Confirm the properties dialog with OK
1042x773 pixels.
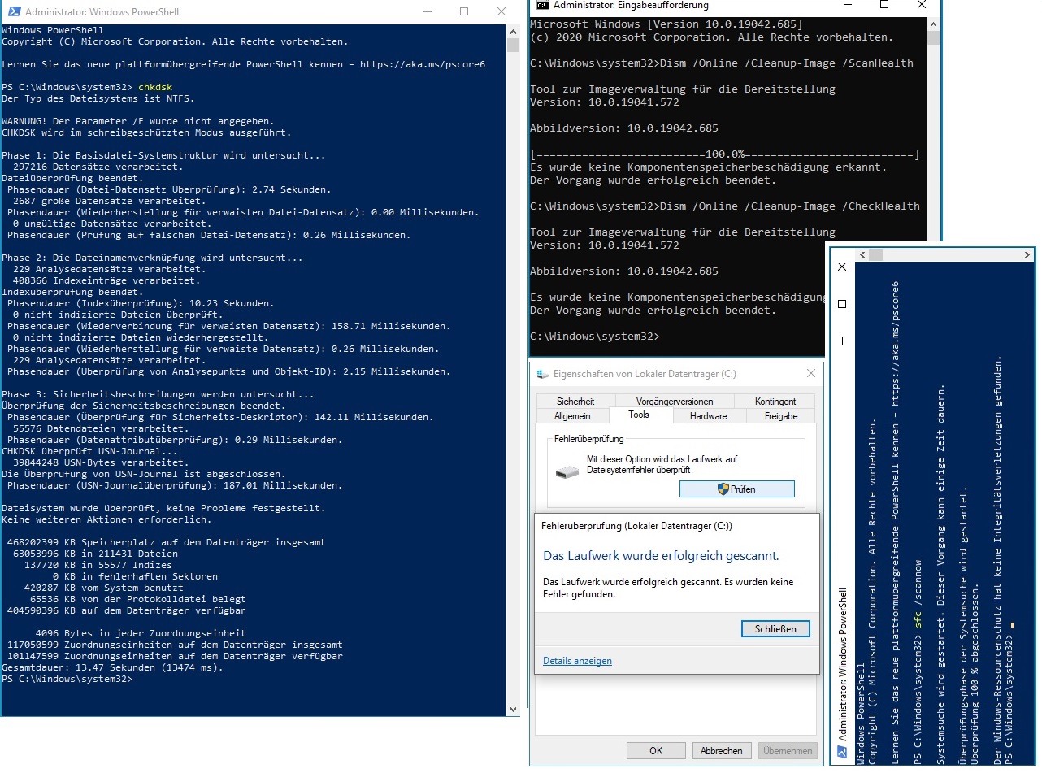coord(656,751)
